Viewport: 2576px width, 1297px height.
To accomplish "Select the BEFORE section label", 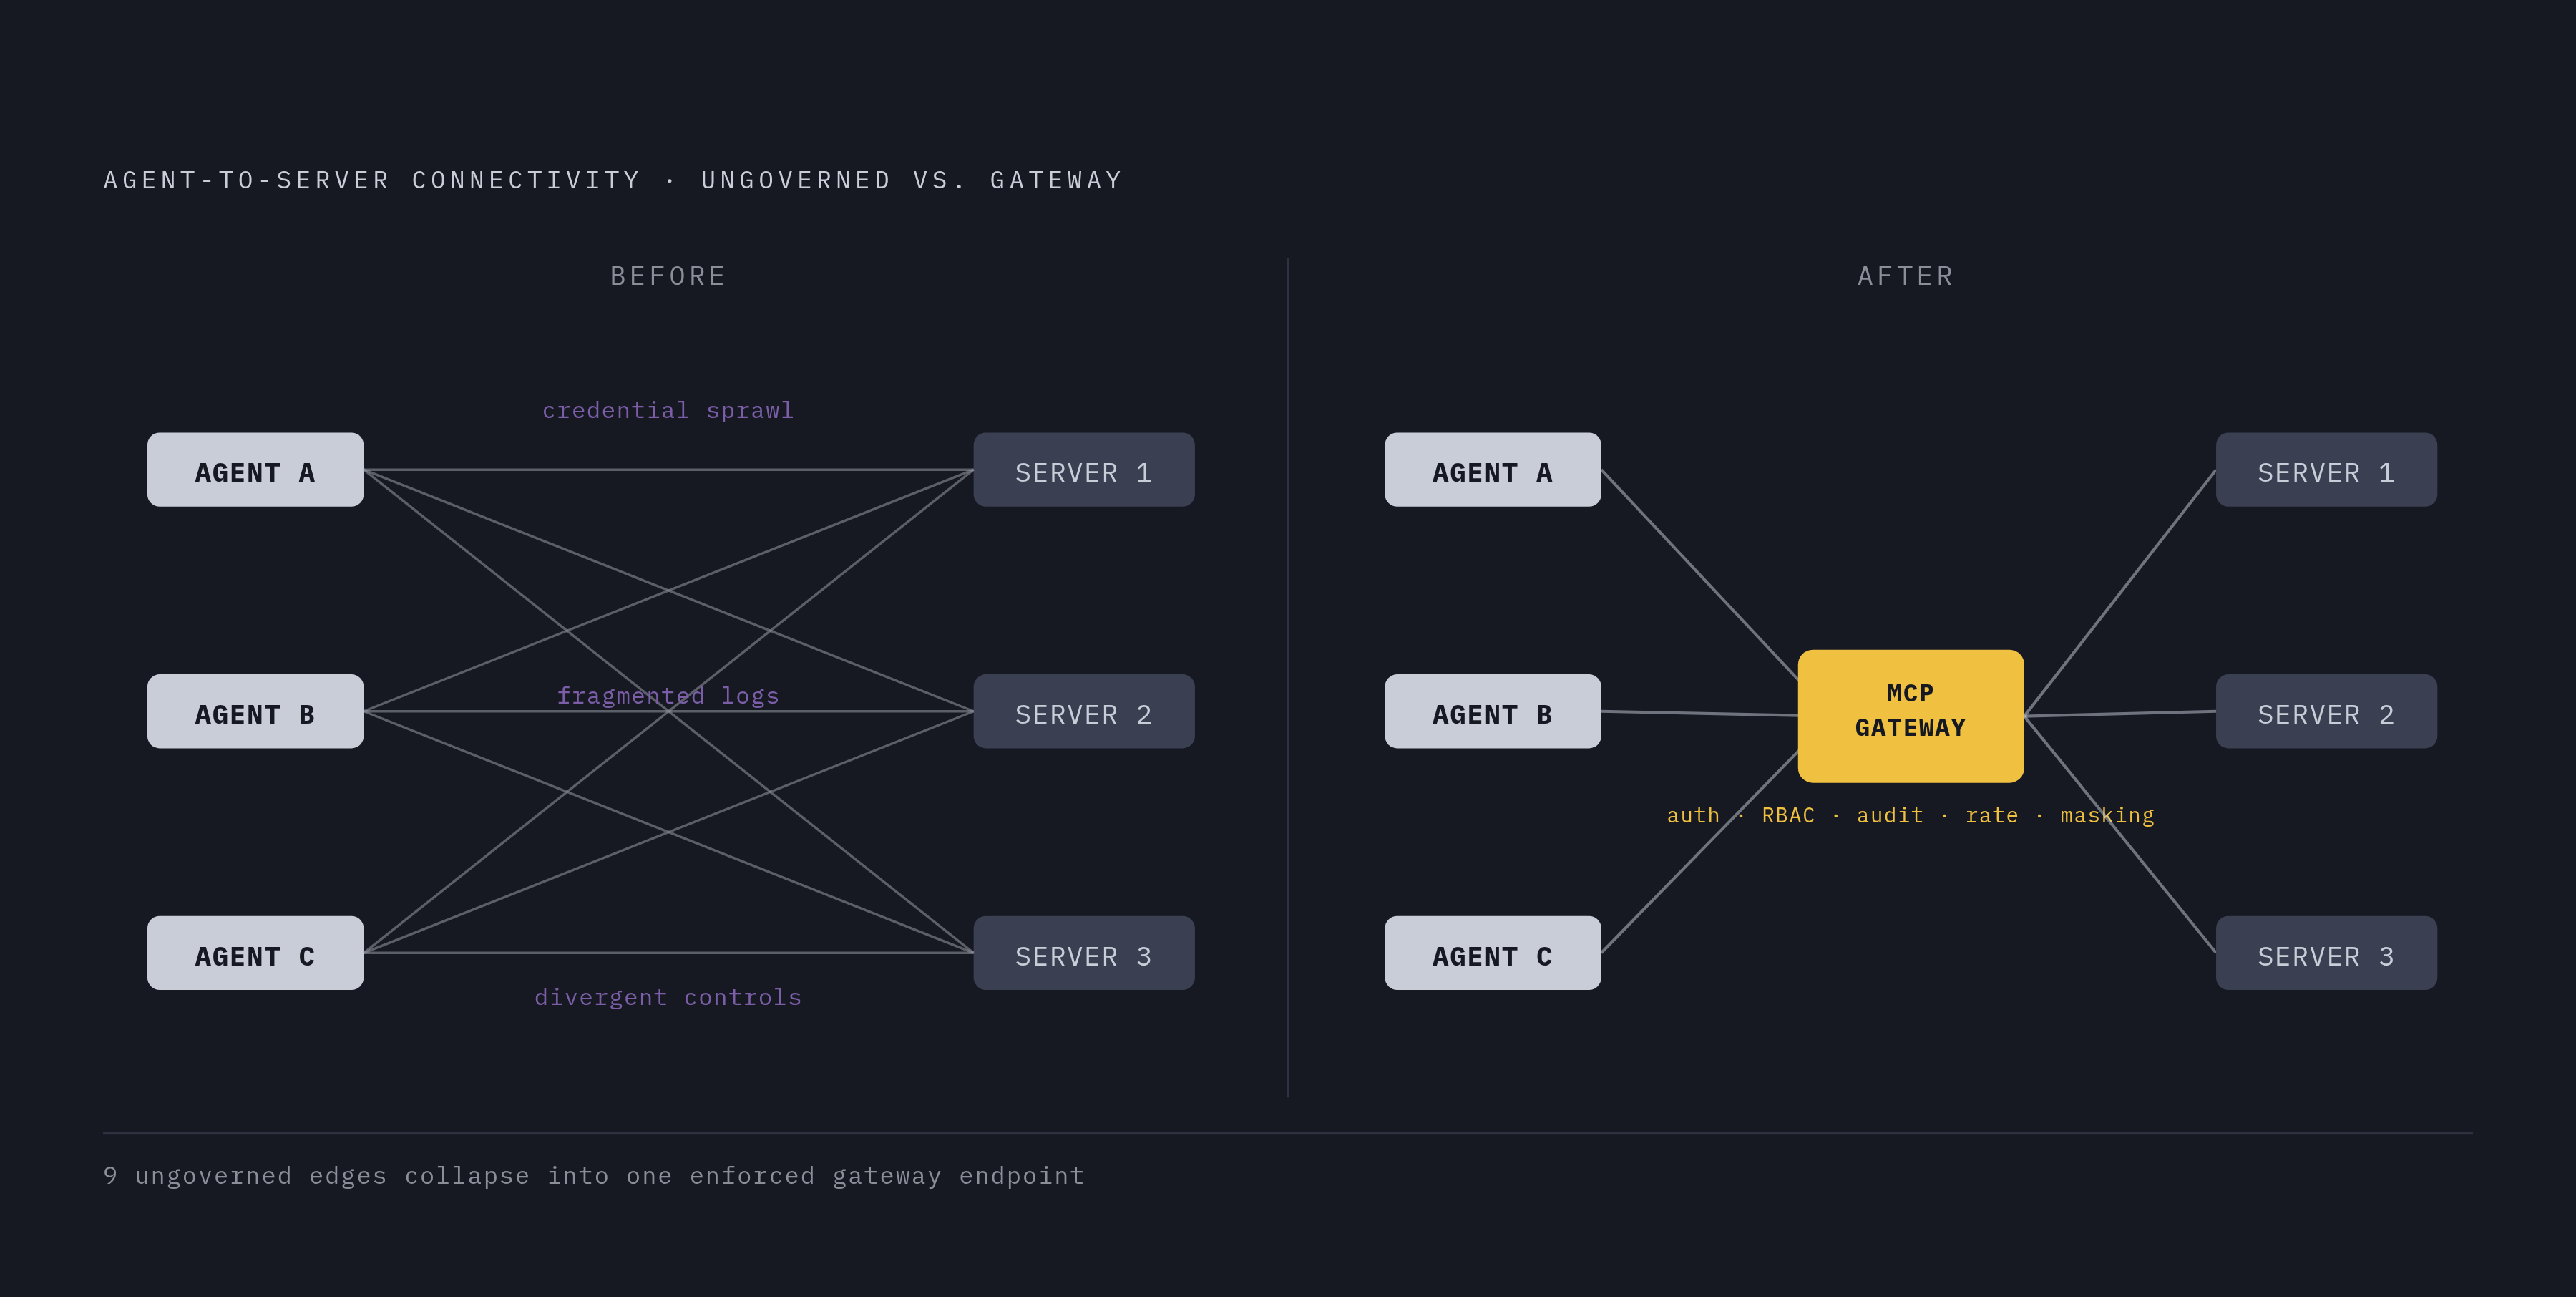I will tap(668, 276).
